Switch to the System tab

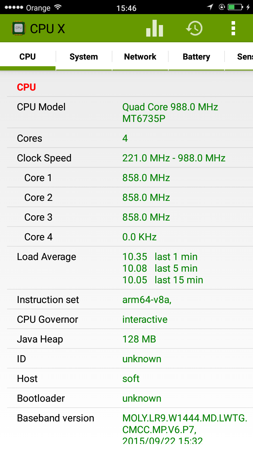coord(84,57)
